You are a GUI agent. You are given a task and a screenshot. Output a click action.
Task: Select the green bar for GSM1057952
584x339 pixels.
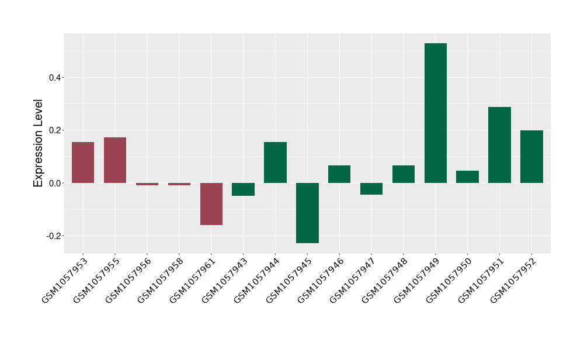(531, 157)
